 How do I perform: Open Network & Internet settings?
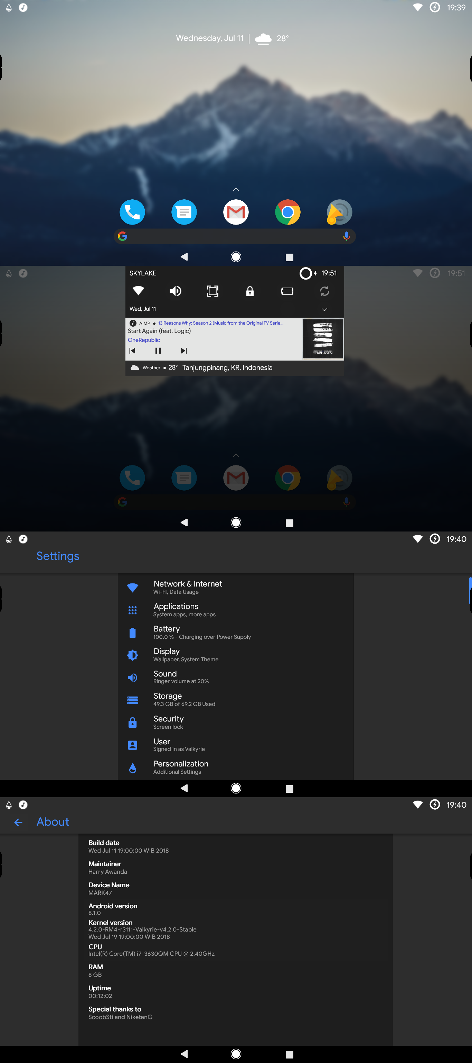coord(236,587)
